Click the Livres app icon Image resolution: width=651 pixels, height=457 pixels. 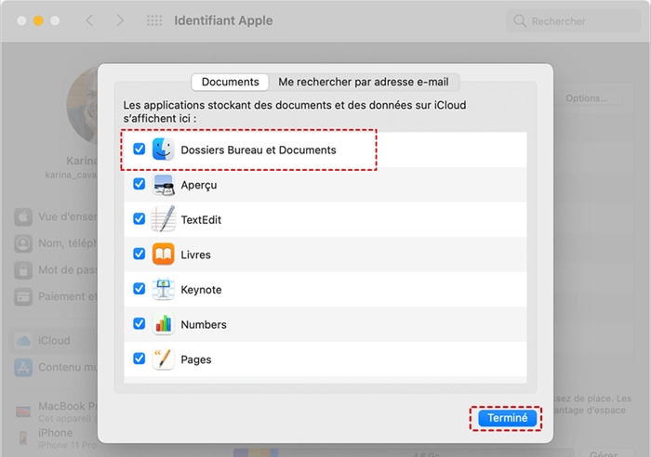(x=164, y=255)
